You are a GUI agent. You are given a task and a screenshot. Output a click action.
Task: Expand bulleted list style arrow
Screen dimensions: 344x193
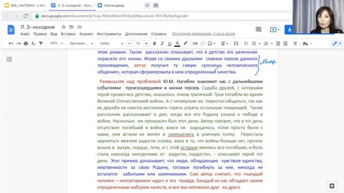click(260, 43)
